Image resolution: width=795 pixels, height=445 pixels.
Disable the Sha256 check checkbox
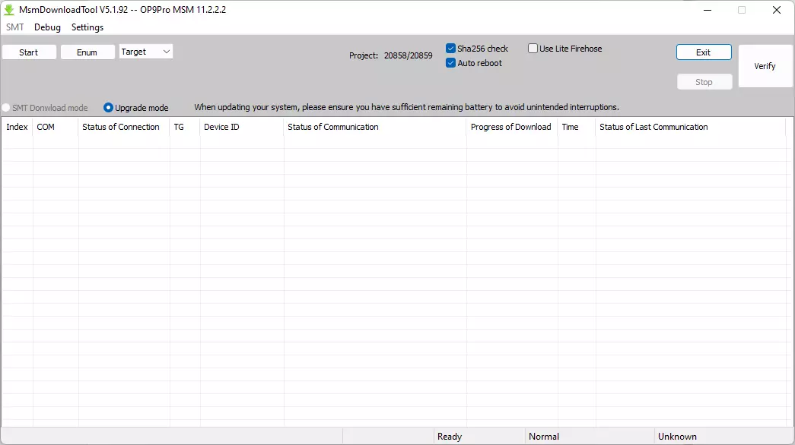pyautogui.click(x=451, y=49)
